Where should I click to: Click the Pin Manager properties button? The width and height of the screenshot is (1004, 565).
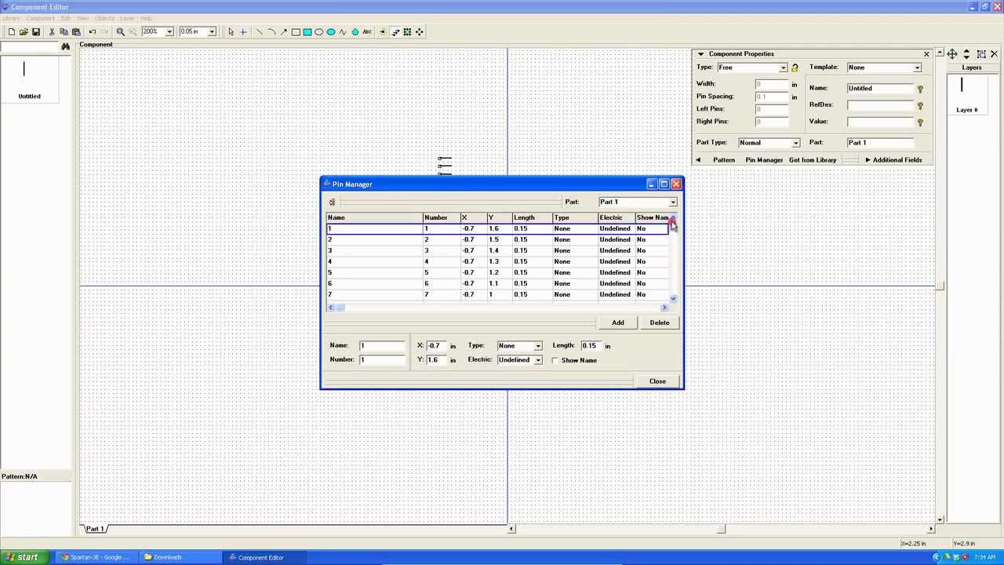[764, 160]
